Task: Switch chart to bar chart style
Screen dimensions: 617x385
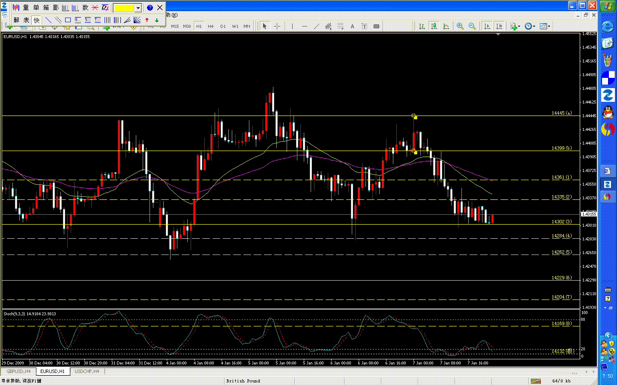Action: point(422,27)
